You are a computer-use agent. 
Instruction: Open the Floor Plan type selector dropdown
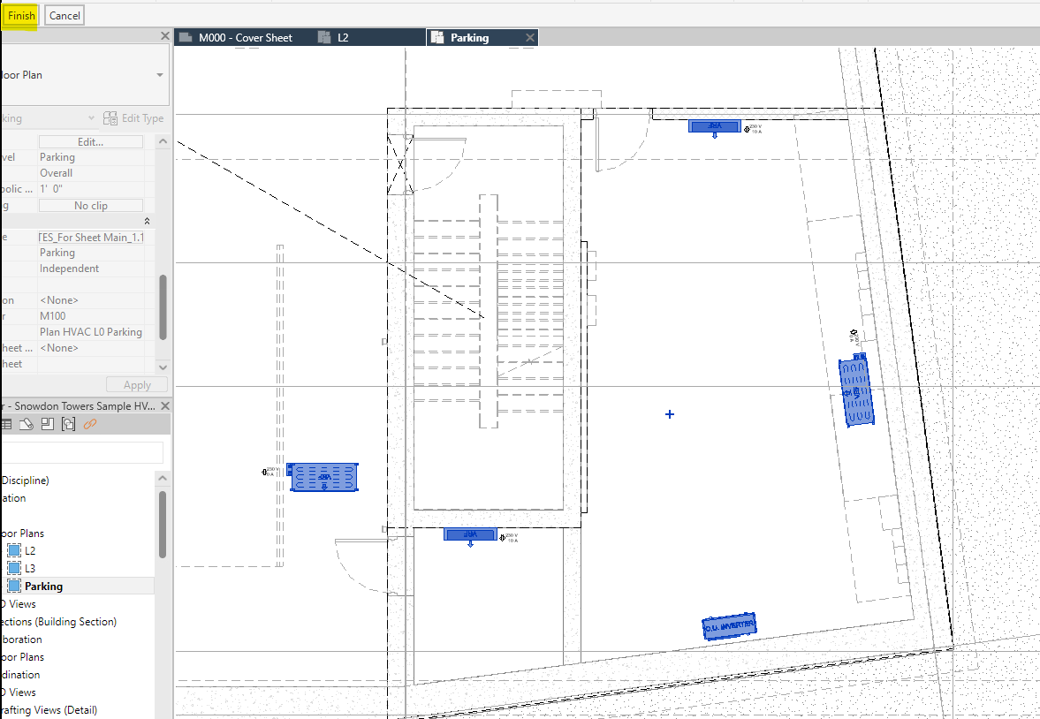click(x=160, y=75)
